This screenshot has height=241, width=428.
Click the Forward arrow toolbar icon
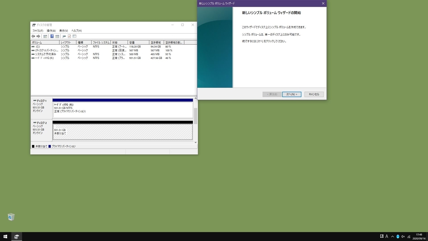point(39,36)
